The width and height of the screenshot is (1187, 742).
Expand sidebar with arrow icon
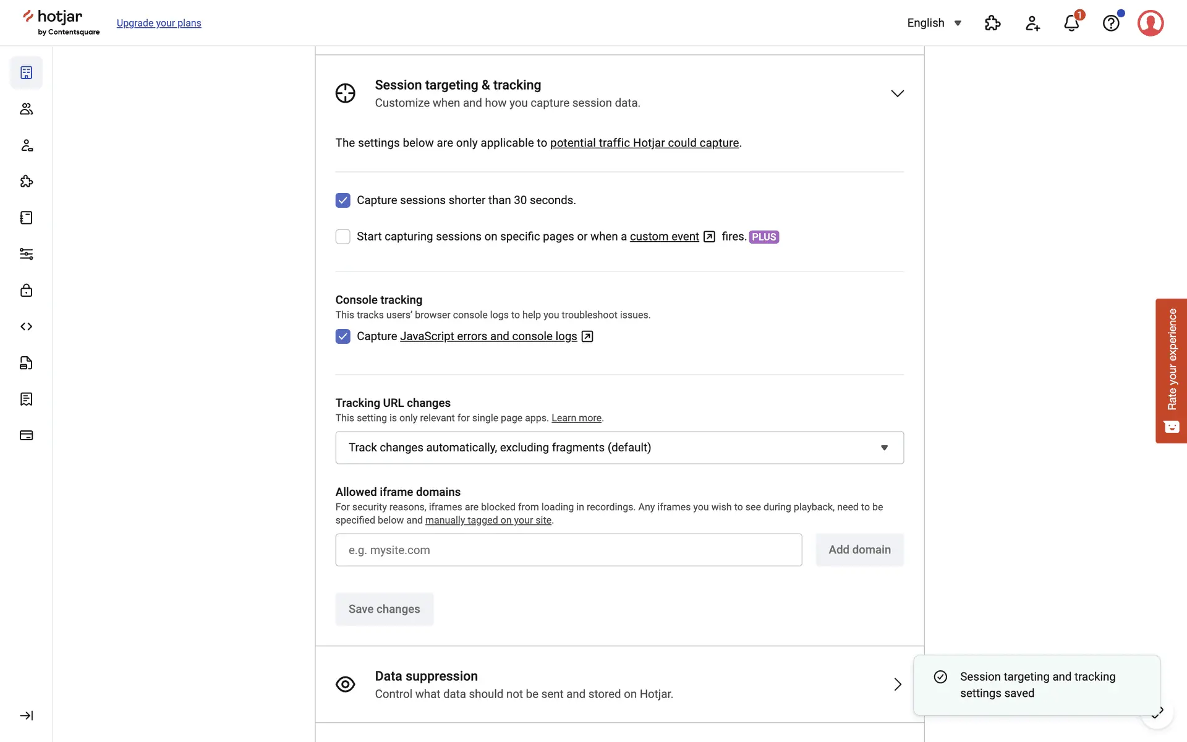click(x=26, y=715)
